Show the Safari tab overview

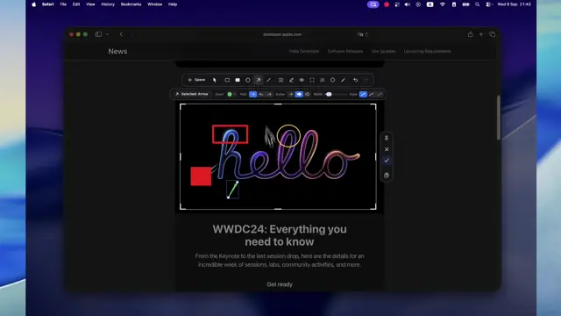493,34
